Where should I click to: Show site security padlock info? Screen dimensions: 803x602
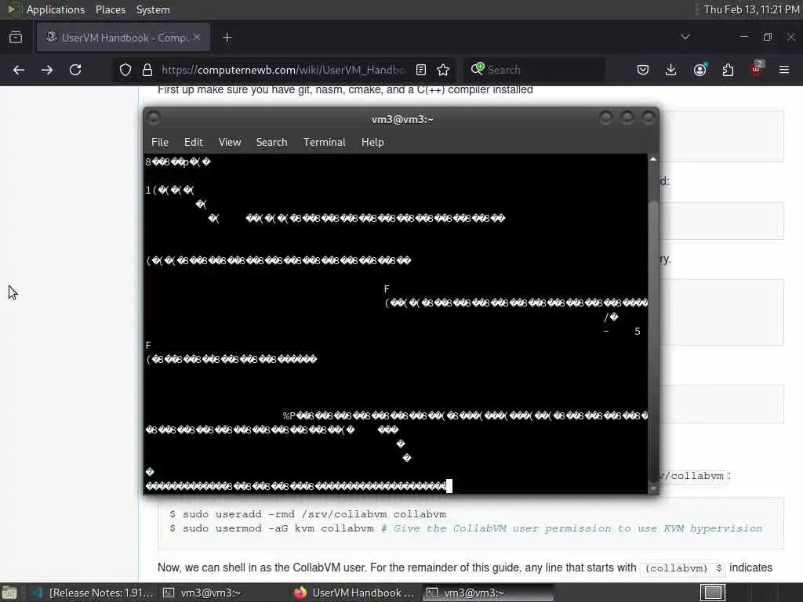tap(147, 70)
